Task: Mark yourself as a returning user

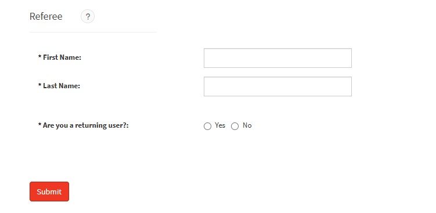Action: [x=207, y=127]
